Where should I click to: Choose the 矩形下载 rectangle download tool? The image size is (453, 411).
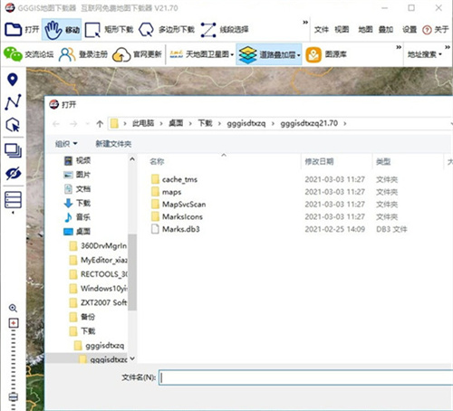(109, 30)
